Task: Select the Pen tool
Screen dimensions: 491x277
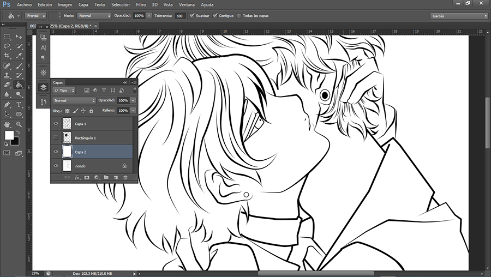Action: point(7,104)
